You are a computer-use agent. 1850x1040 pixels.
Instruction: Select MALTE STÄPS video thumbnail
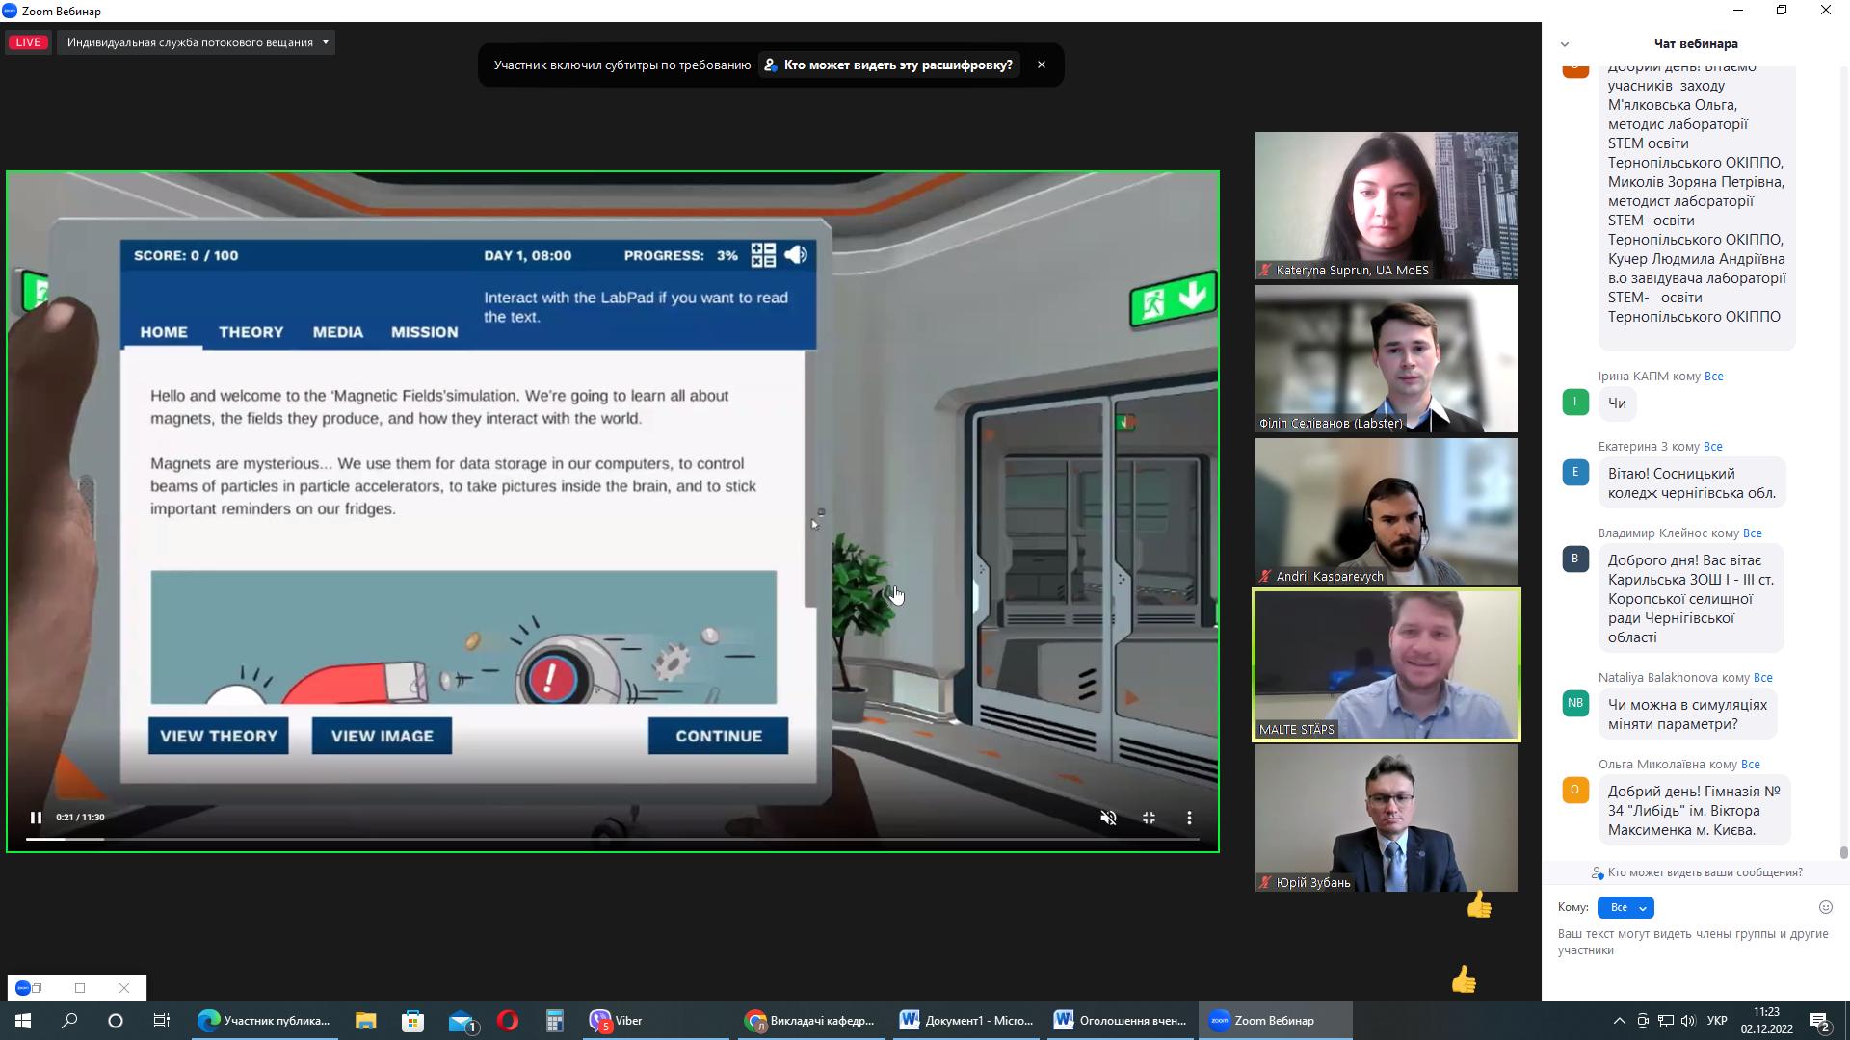pyautogui.click(x=1386, y=664)
